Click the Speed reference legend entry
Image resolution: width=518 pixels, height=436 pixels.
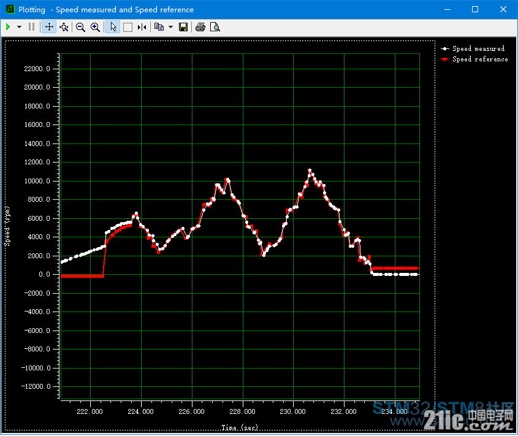coord(474,59)
